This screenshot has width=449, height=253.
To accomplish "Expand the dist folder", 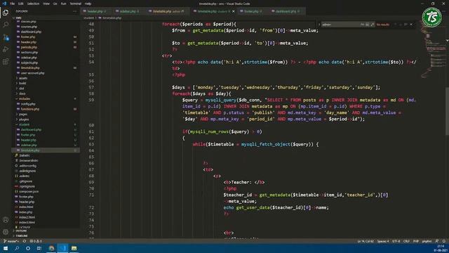I will point(22,89).
